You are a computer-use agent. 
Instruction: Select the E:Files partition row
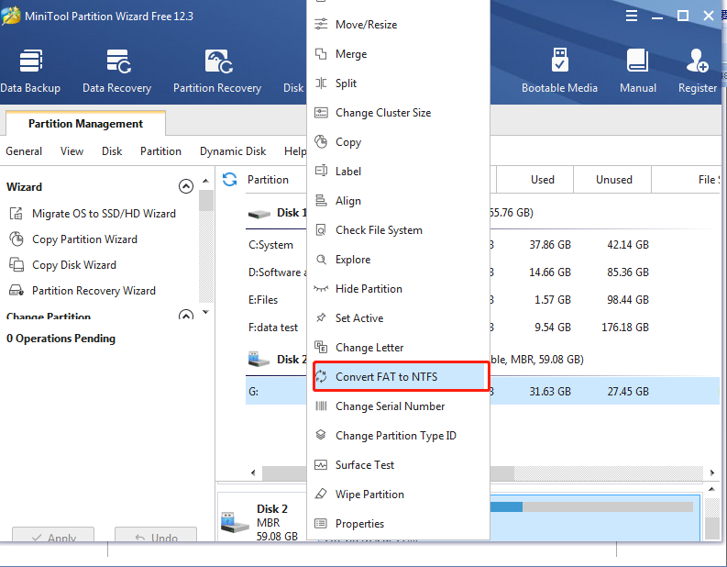[482, 300]
